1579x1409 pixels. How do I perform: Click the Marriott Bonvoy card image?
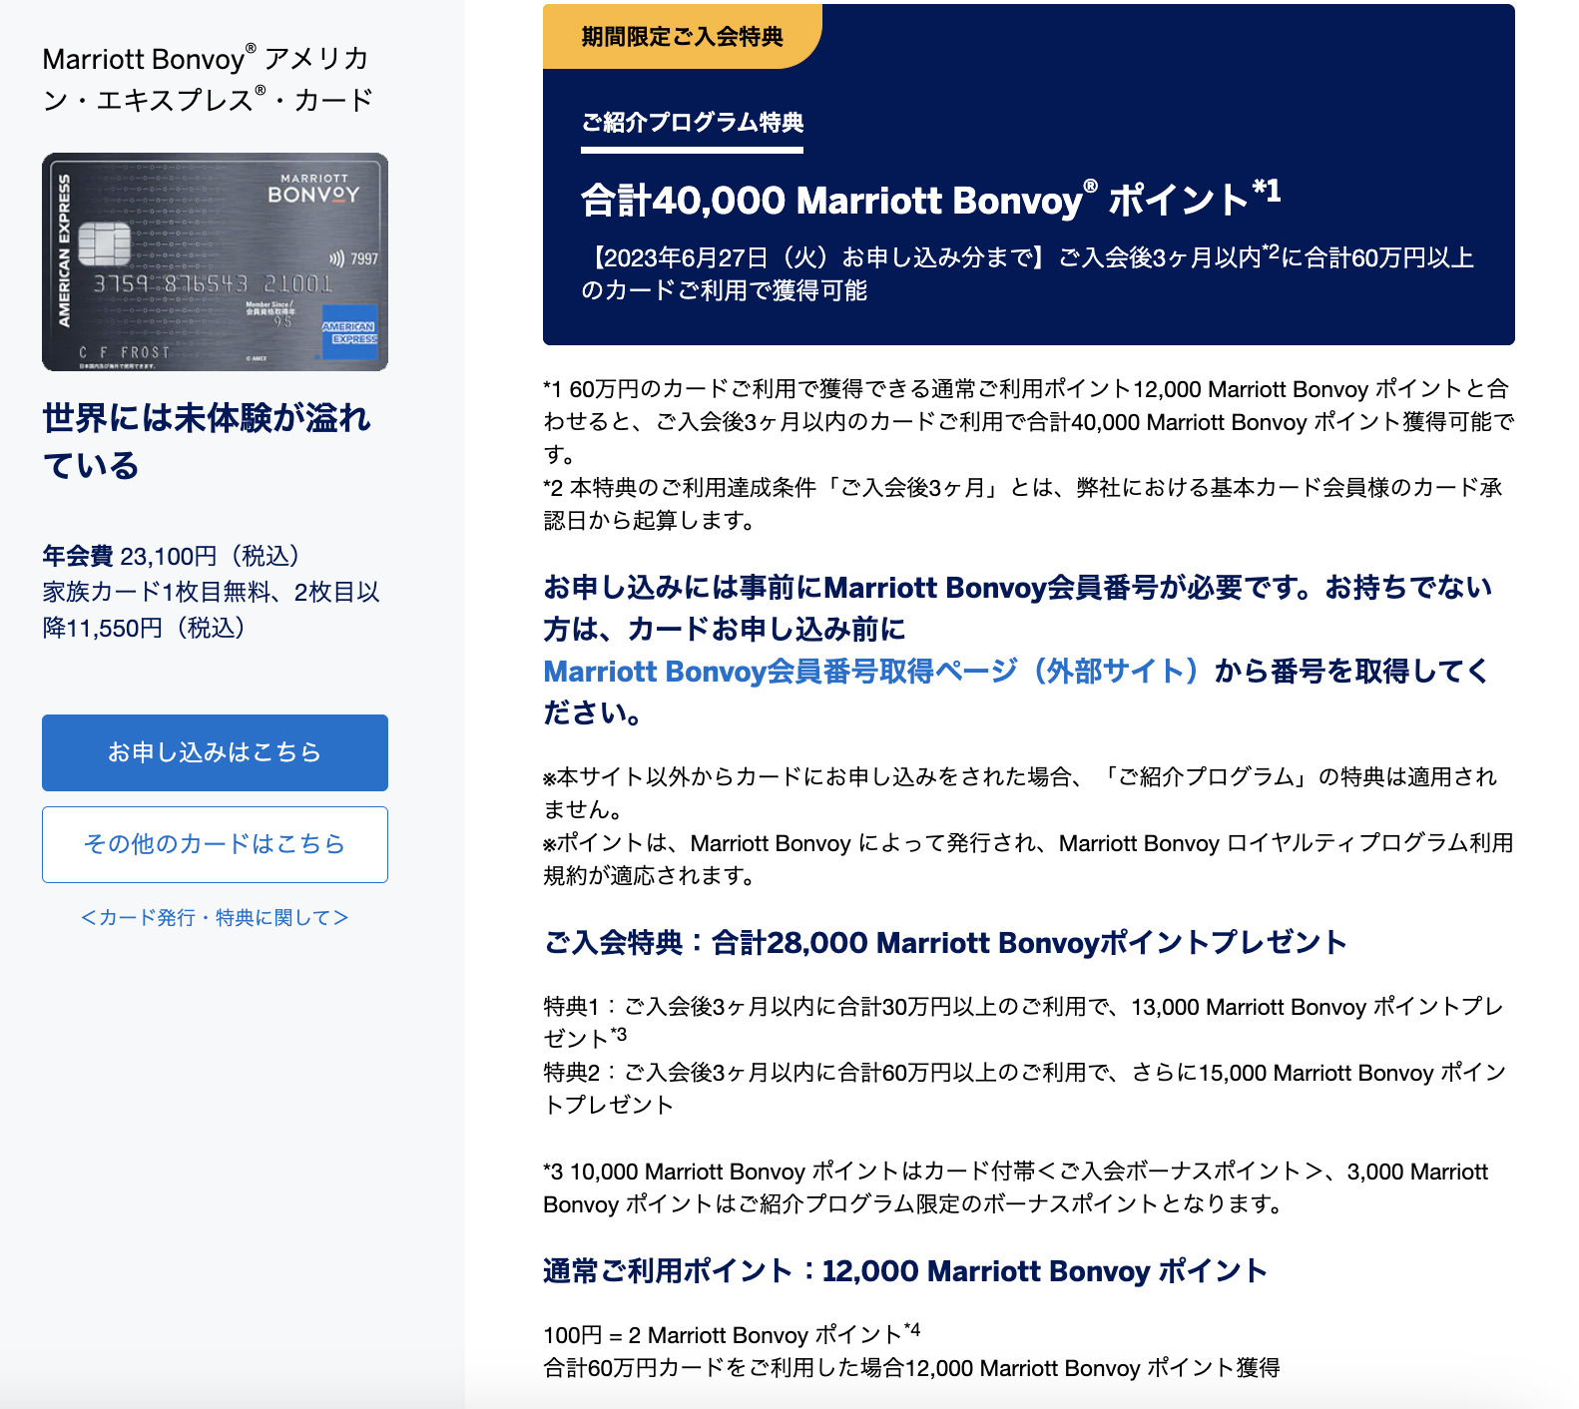click(x=215, y=261)
